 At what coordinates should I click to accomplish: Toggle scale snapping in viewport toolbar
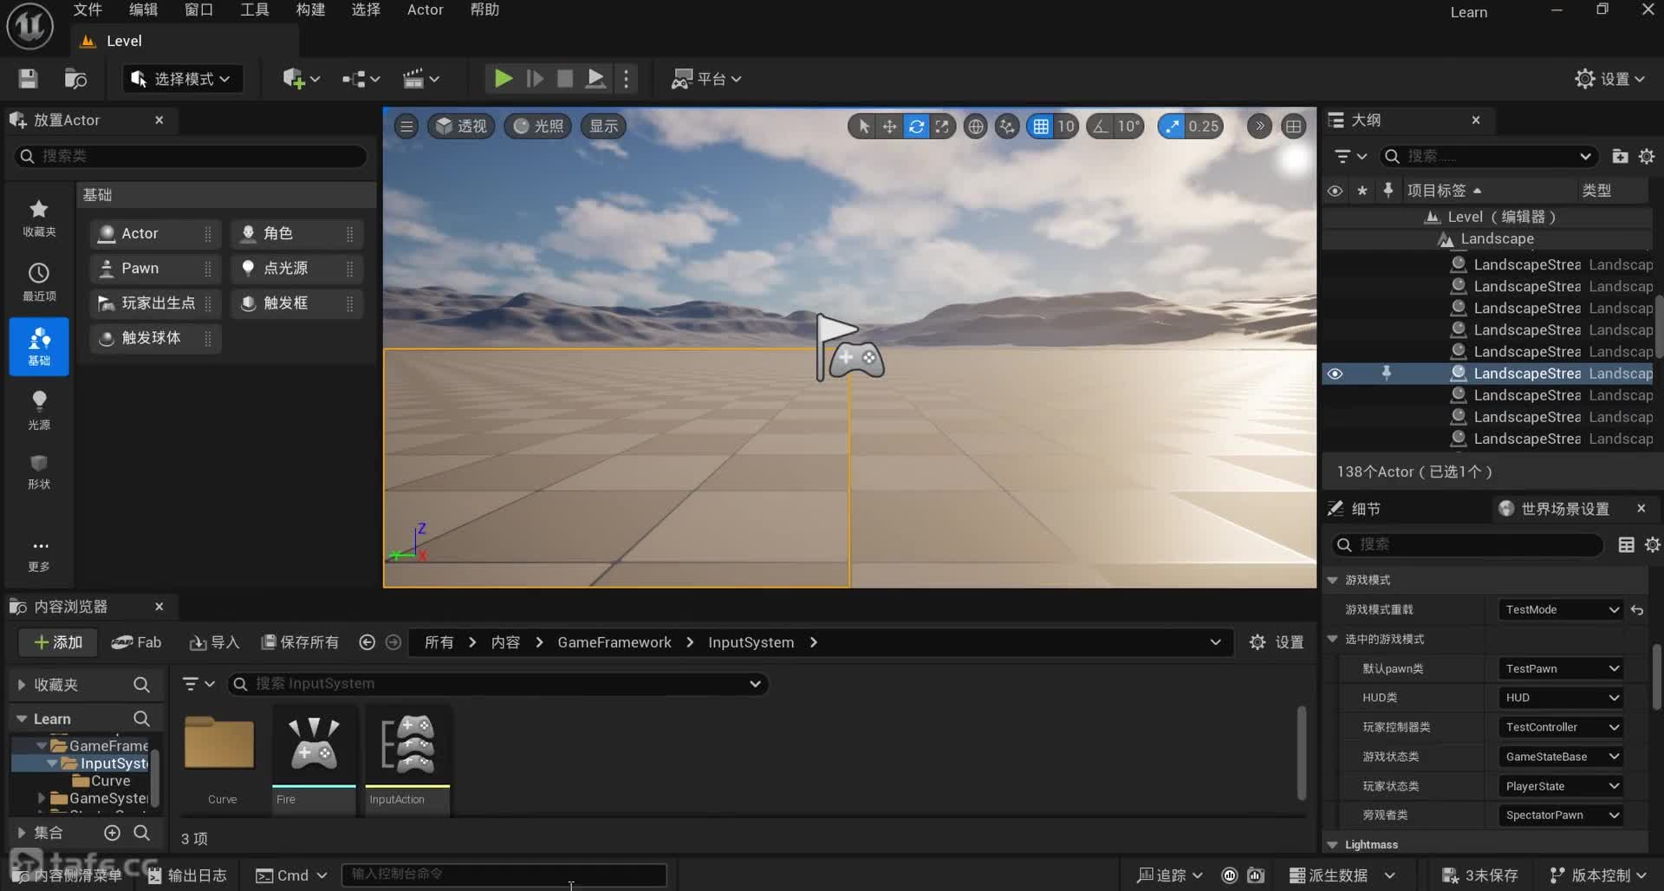pyautogui.click(x=1172, y=127)
